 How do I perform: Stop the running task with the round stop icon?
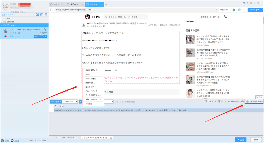point(46,29)
